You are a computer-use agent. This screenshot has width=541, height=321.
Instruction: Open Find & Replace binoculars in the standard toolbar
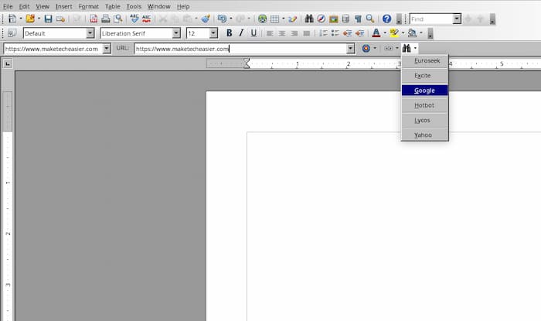tap(308, 19)
